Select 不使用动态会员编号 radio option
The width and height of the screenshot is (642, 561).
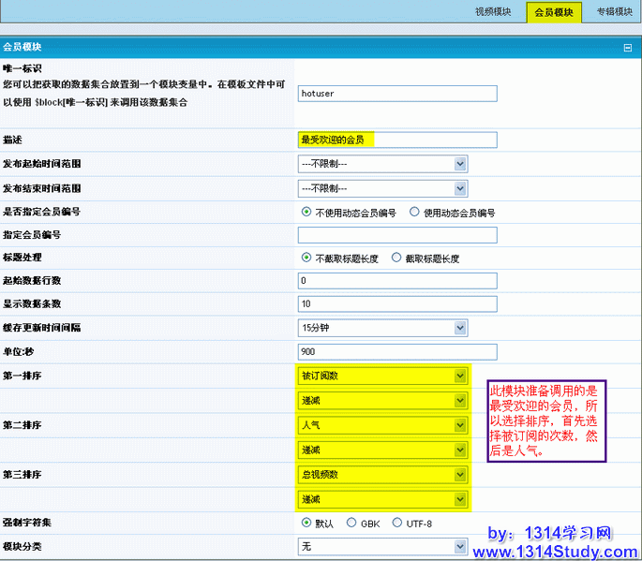point(306,212)
